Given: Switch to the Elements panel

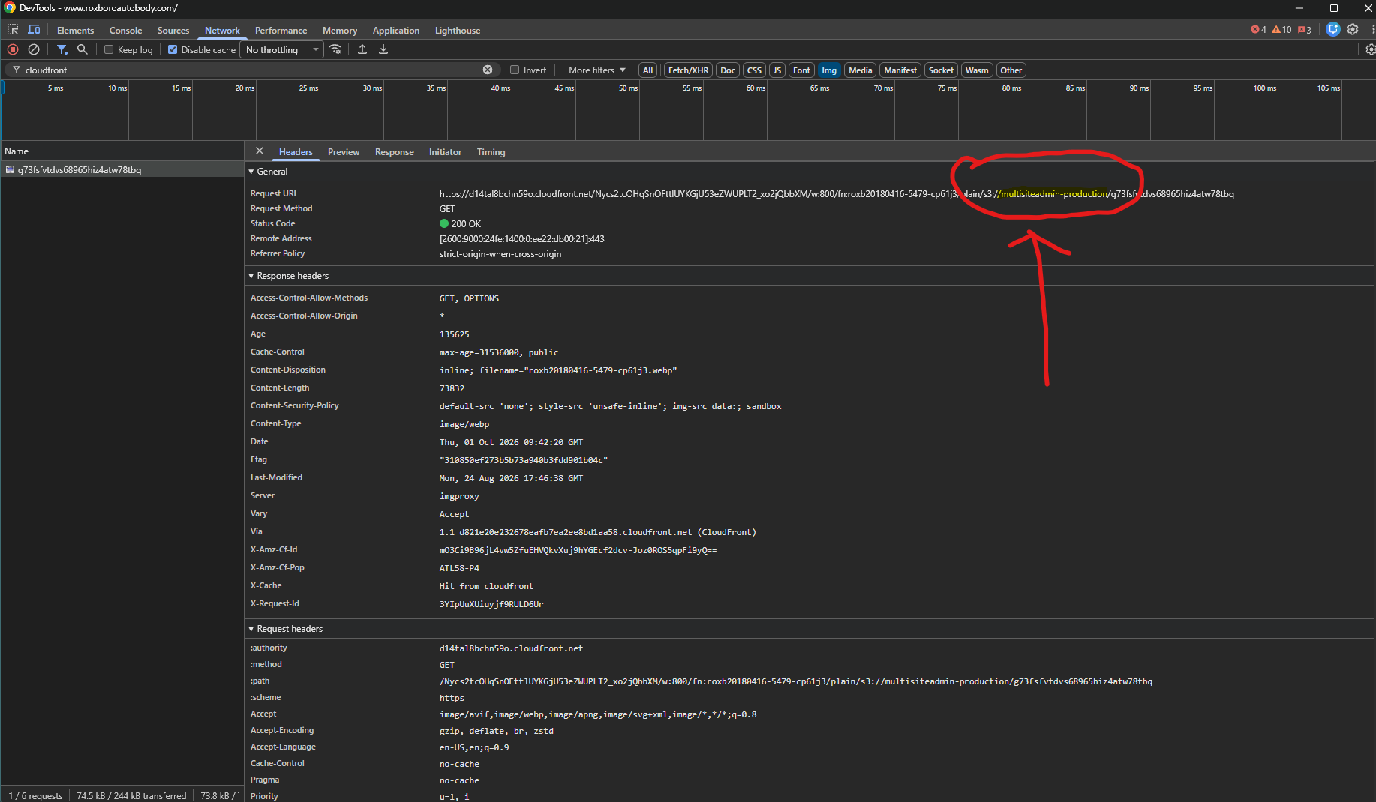Looking at the screenshot, I should tap(75, 31).
